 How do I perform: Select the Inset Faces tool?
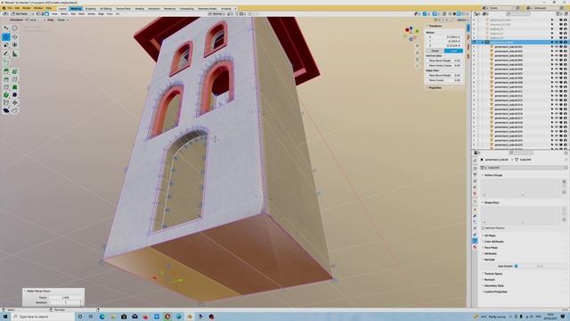click(14, 71)
